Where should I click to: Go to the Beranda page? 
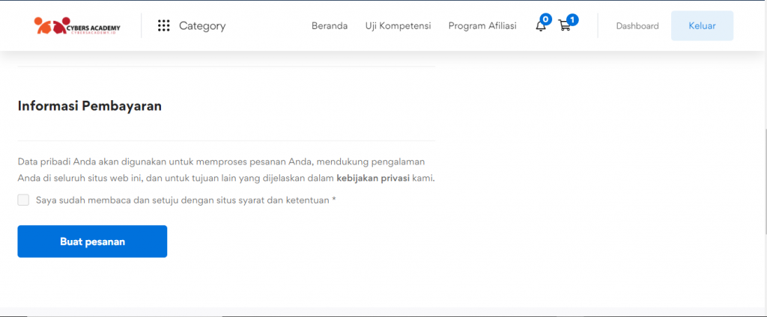click(x=330, y=26)
